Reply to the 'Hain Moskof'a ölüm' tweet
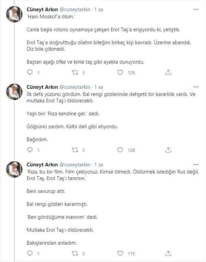206x262 pixels. pyautogui.click(x=30, y=72)
